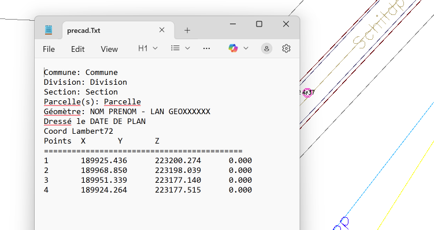Click the Copilot icon
Image resolution: width=434 pixels, height=230 pixels.
click(233, 48)
